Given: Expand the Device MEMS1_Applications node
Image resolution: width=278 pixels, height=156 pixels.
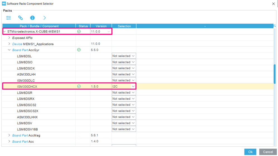Looking at the screenshot, I should coord(9,44).
